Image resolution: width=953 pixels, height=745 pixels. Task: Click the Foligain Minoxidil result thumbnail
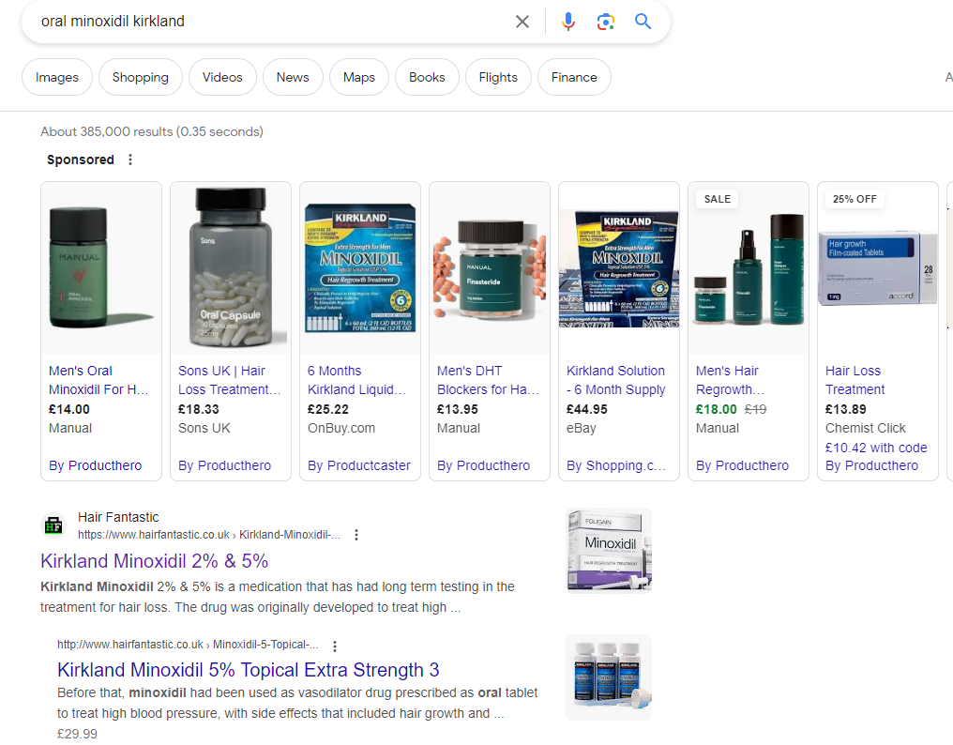pos(609,551)
